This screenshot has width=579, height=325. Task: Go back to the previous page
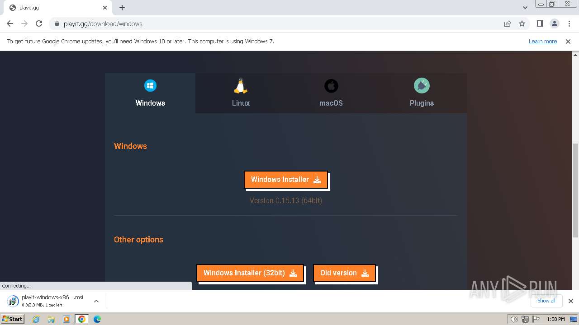click(10, 23)
